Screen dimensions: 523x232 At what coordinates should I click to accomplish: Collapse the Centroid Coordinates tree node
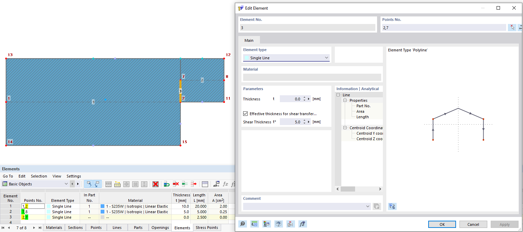[x=345, y=128]
